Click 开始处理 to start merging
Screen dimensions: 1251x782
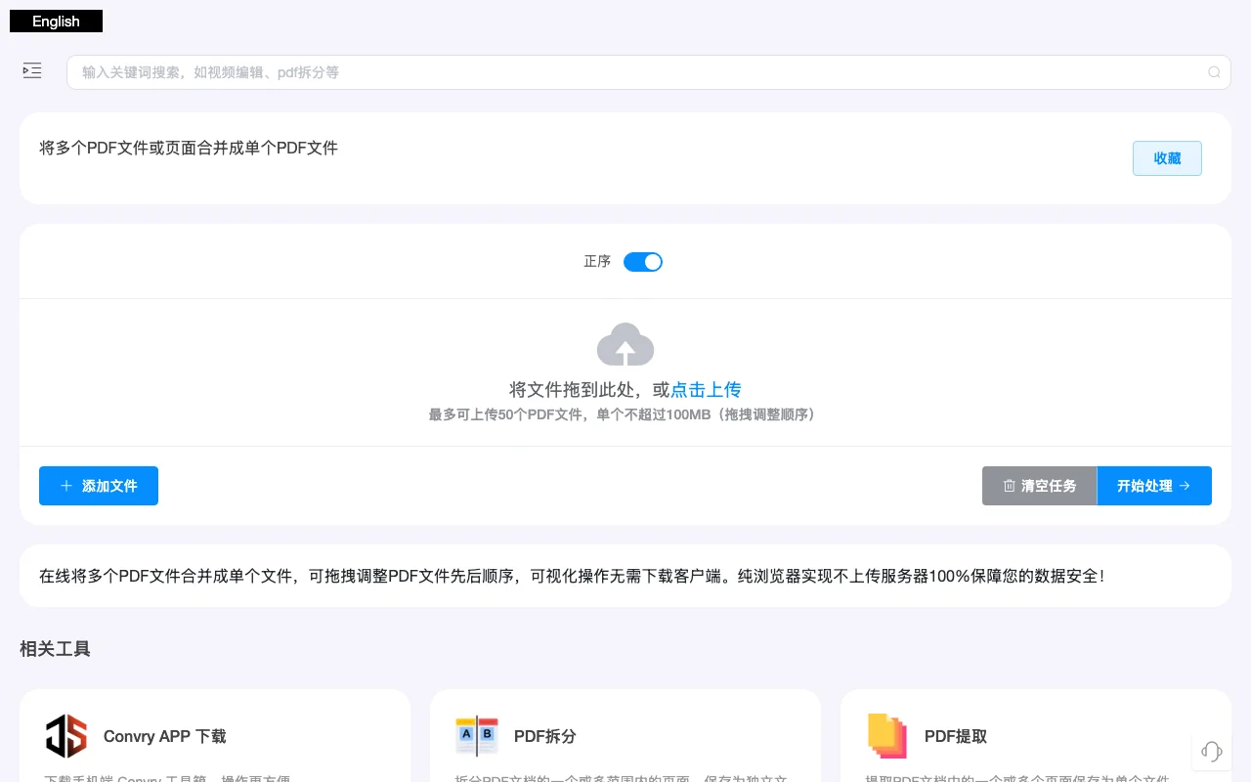pyautogui.click(x=1154, y=486)
